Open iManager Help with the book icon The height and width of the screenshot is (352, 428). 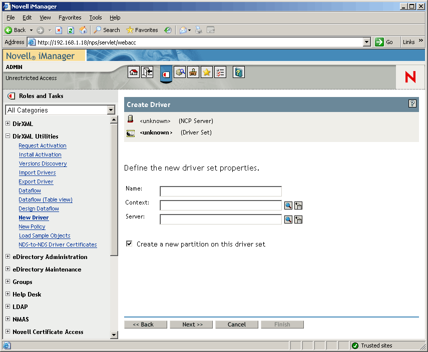click(238, 72)
